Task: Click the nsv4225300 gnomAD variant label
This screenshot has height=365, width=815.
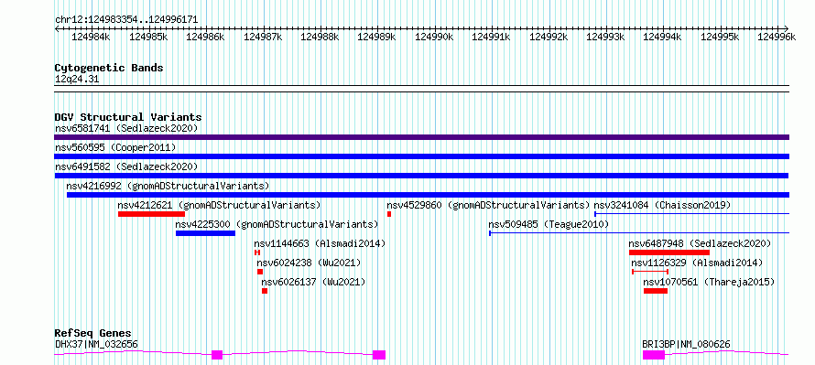Action: click(x=277, y=224)
